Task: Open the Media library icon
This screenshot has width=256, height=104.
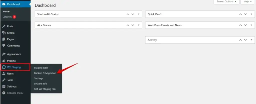Action: pyautogui.click(x=4, y=33)
